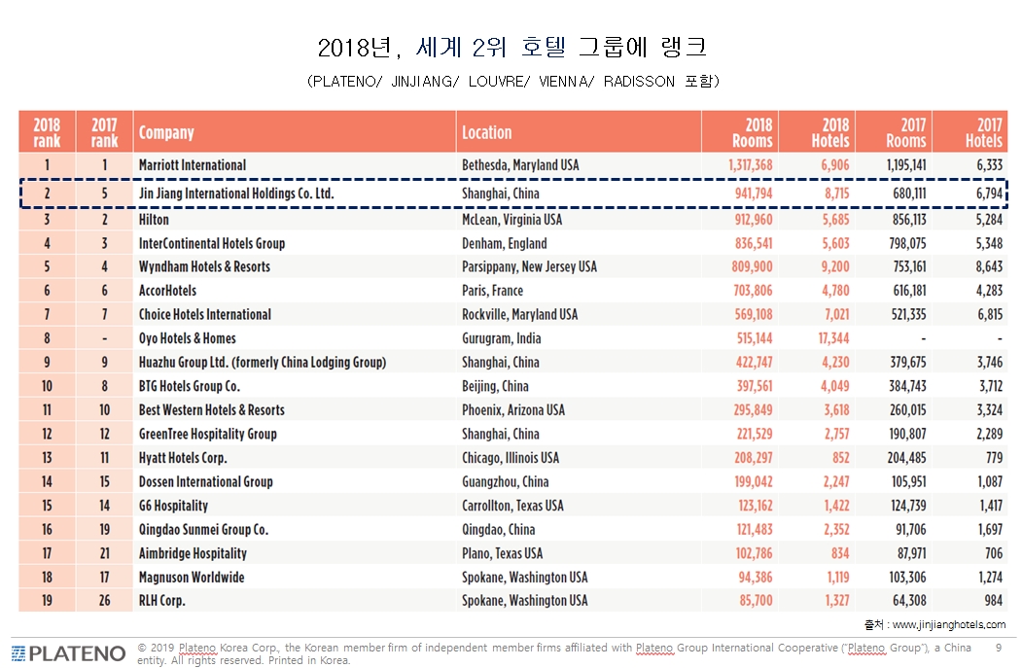Click Jin Jiang's 941,794 rooms value
1022x668 pixels.
[754, 193]
